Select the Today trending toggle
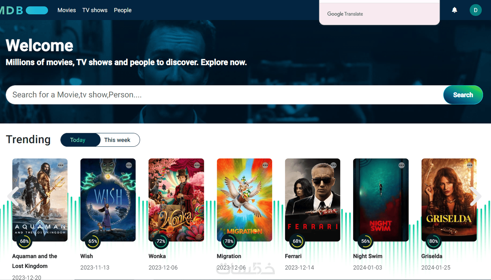The image size is (491, 280). tap(80, 140)
